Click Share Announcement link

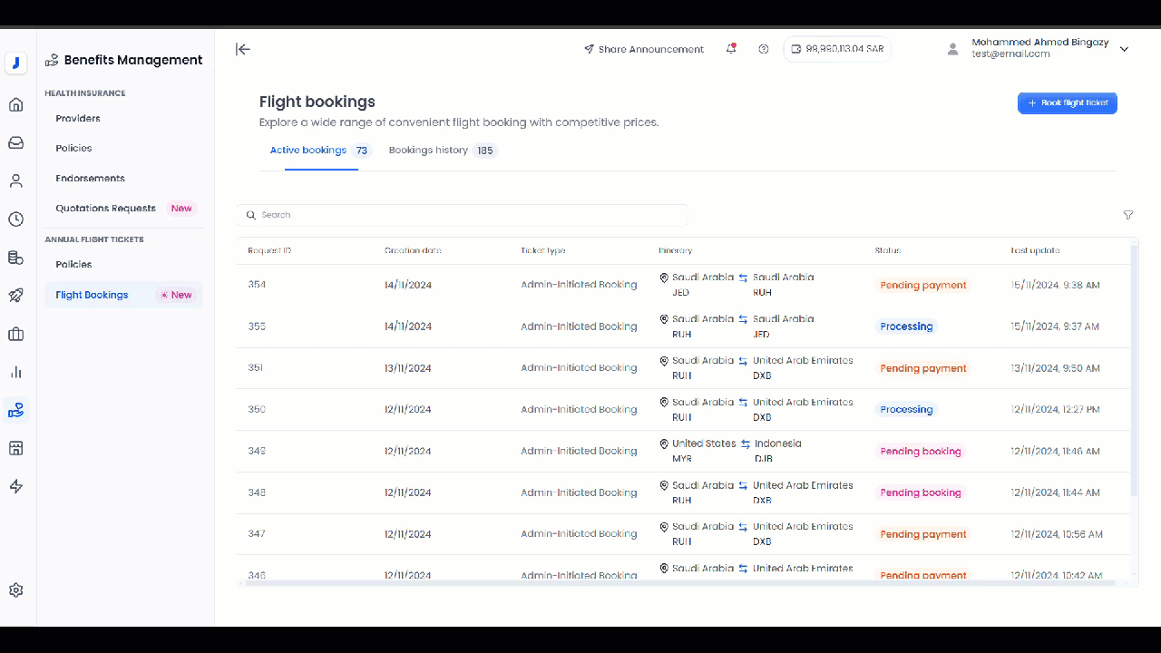click(x=644, y=49)
